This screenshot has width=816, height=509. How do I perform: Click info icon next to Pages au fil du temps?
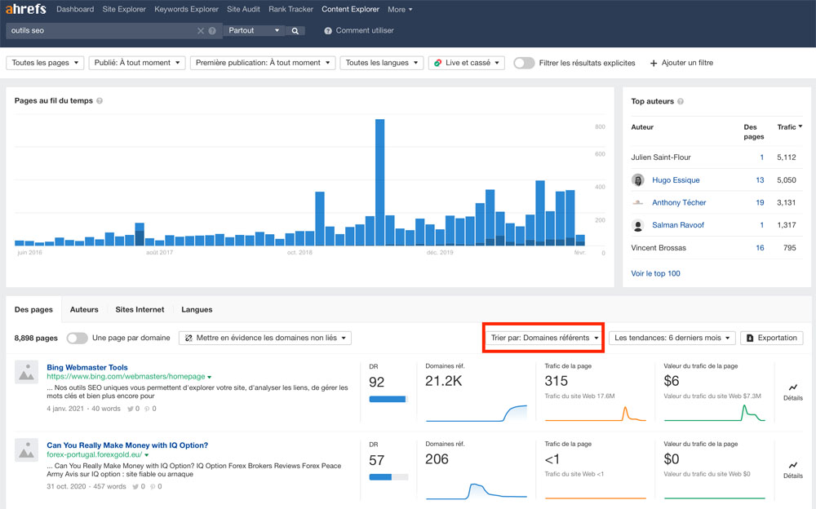click(x=100, y=101)
